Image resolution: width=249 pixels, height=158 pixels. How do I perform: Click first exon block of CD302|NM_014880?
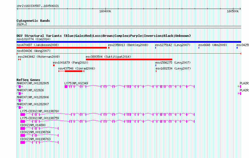[23, 128]
